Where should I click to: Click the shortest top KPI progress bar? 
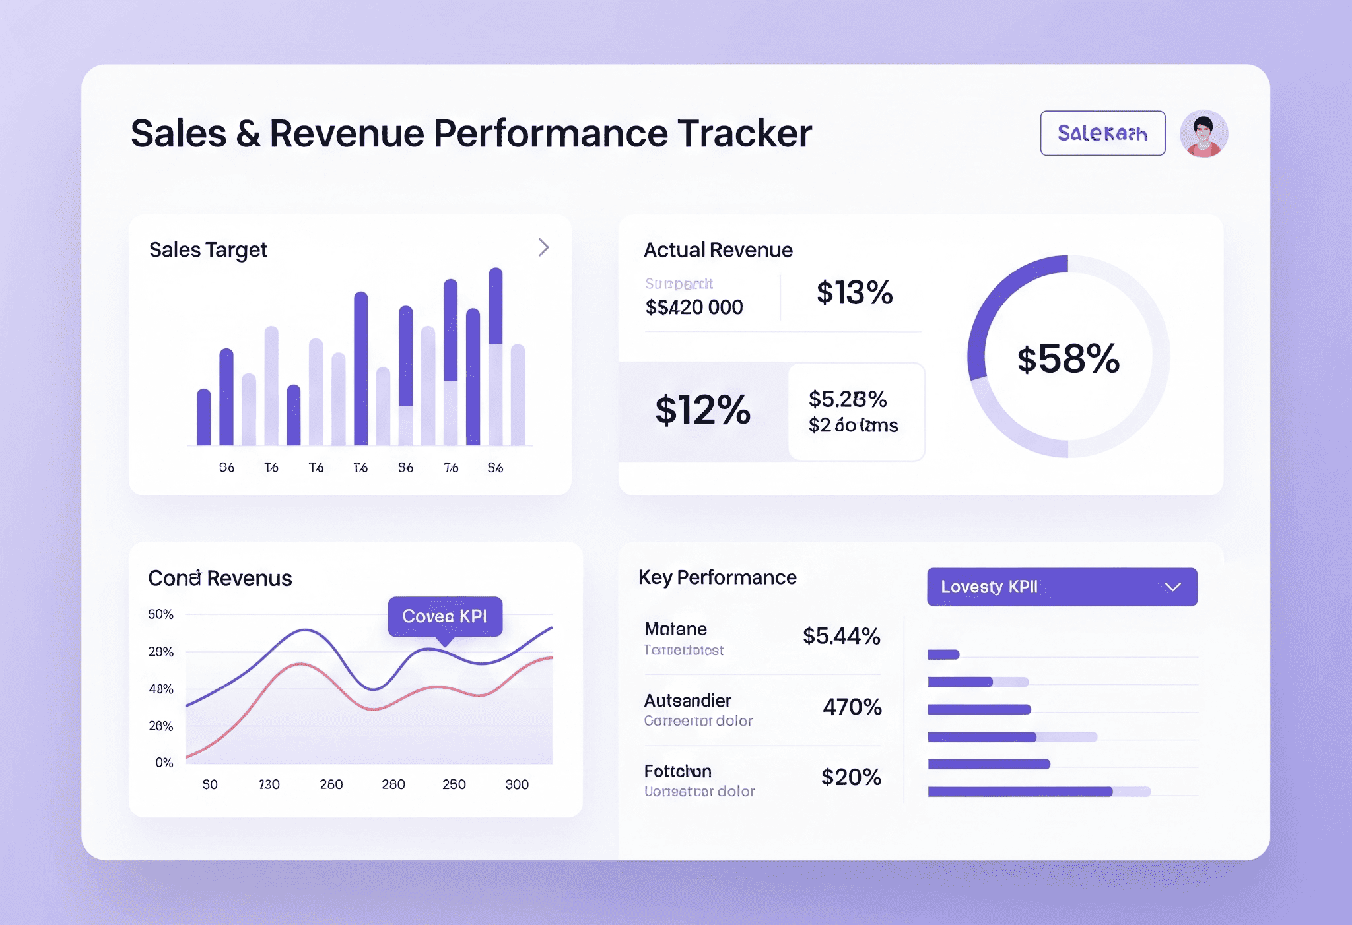click(x=943, y=654)
